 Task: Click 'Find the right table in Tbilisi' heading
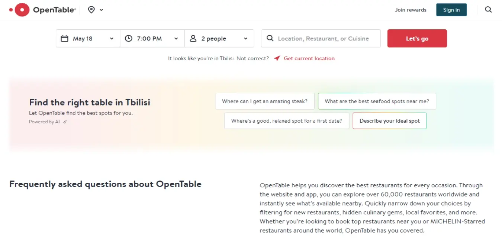click(90, 102)
